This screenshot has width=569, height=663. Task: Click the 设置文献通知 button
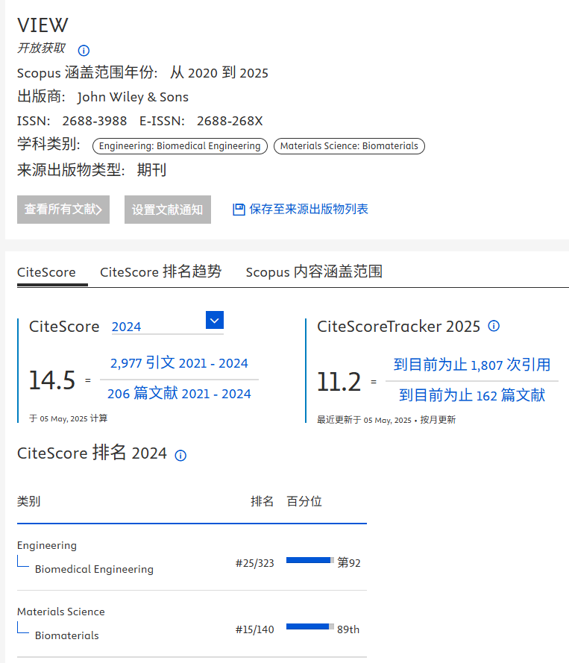point(167,210)
